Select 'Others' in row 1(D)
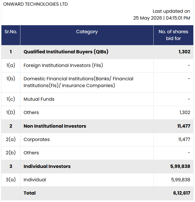This screenshot has height=202, width=195. point(31,112)
